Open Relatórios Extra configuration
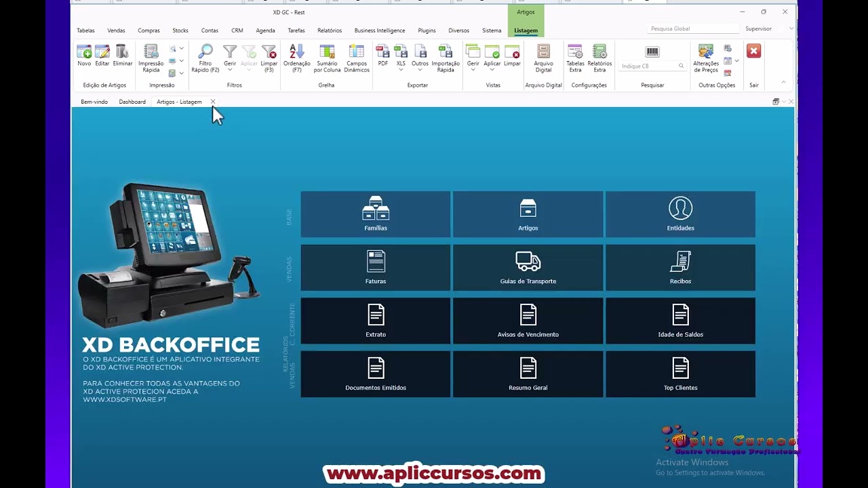Screen dimensions: 868x488 pos(599,58)
